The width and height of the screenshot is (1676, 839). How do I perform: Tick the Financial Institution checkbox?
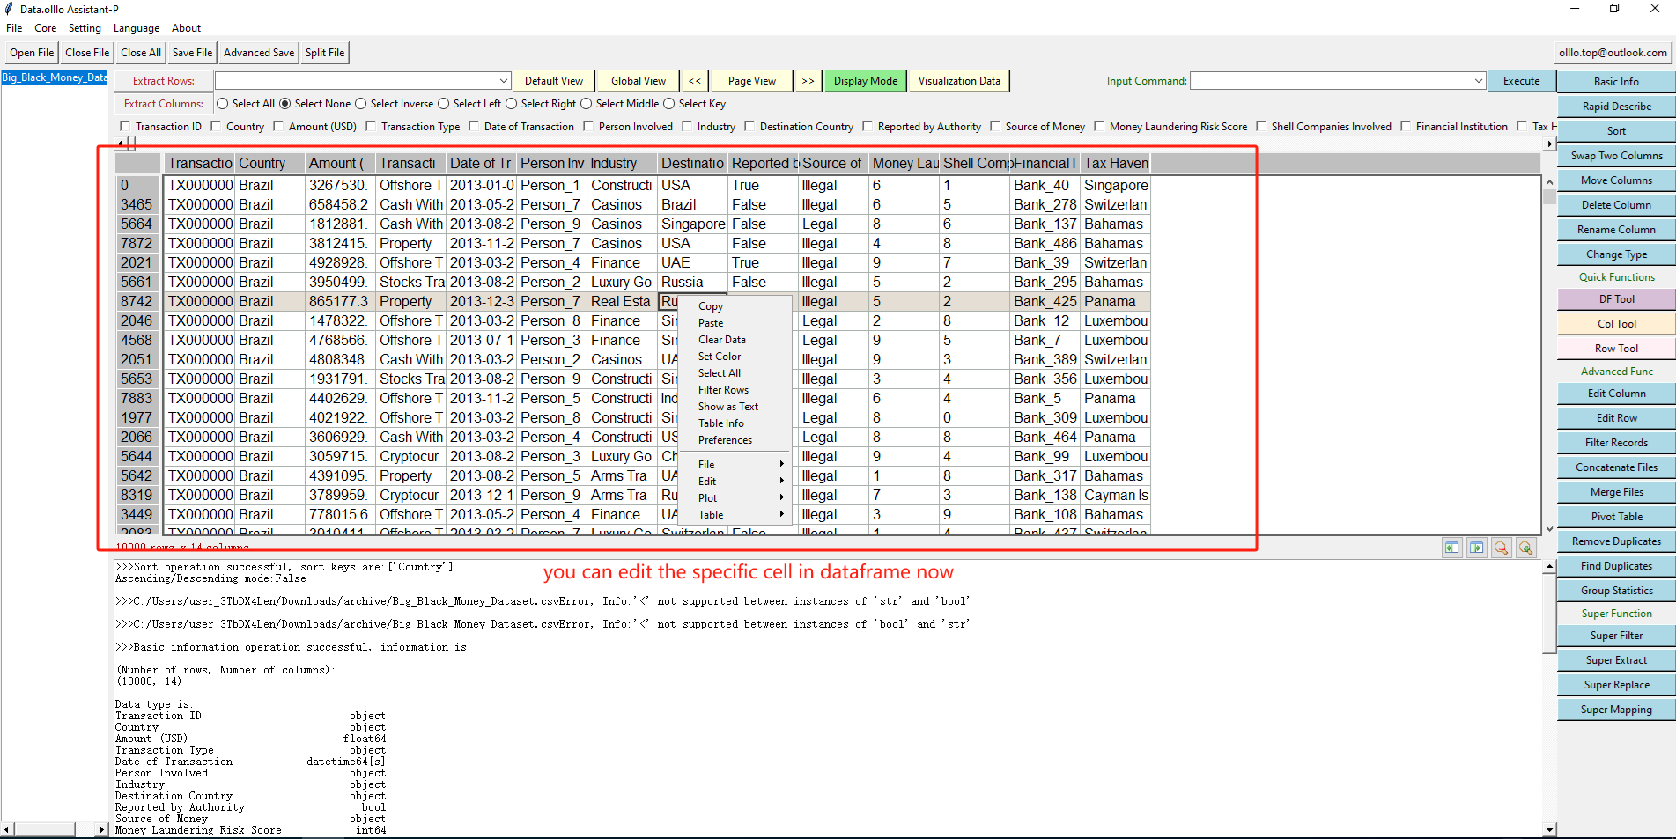[x=1406, y=126]
